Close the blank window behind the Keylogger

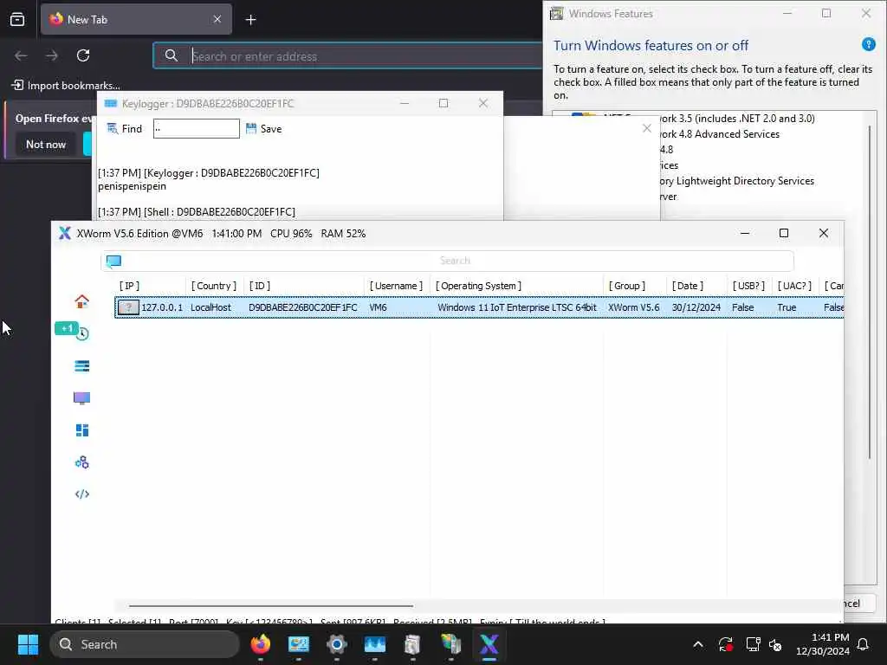click(646, 128)
